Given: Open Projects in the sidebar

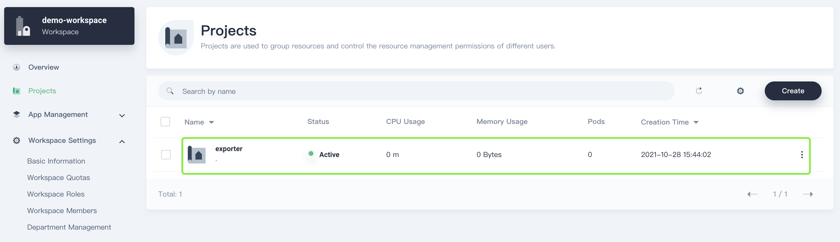Looking at the screenshot, I should 42,91.
